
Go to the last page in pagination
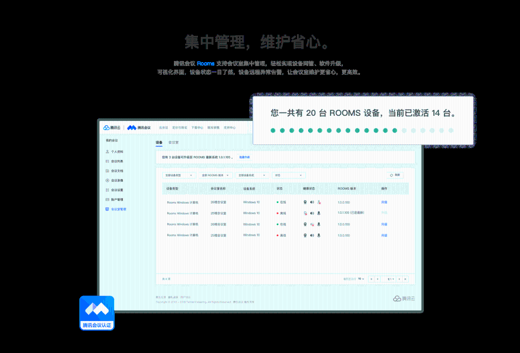click(x=405, y=279)
